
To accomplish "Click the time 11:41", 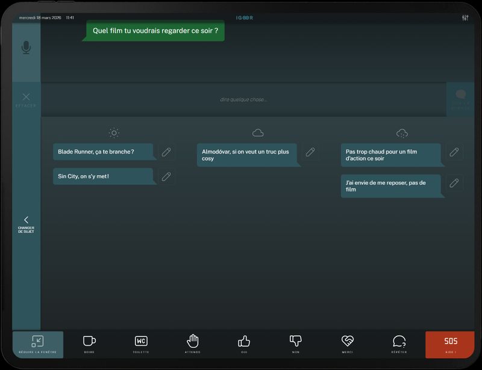I will (70, 18).
